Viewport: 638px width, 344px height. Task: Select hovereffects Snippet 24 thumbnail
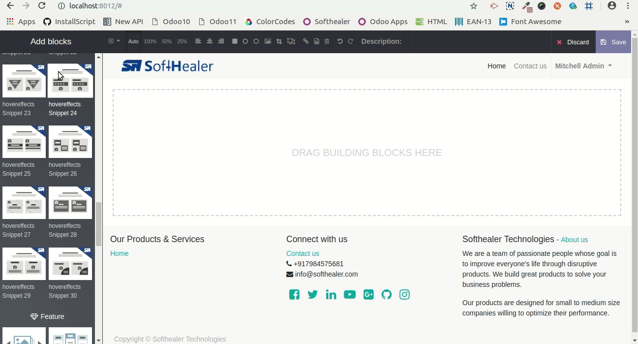(x=70, y=81)
